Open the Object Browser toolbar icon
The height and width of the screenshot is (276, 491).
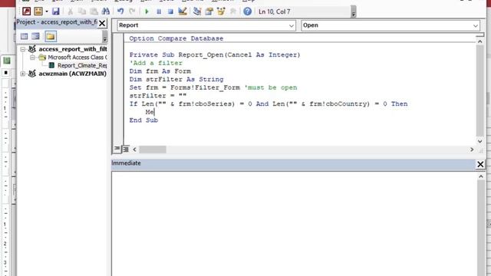click(x=221, y=11)
